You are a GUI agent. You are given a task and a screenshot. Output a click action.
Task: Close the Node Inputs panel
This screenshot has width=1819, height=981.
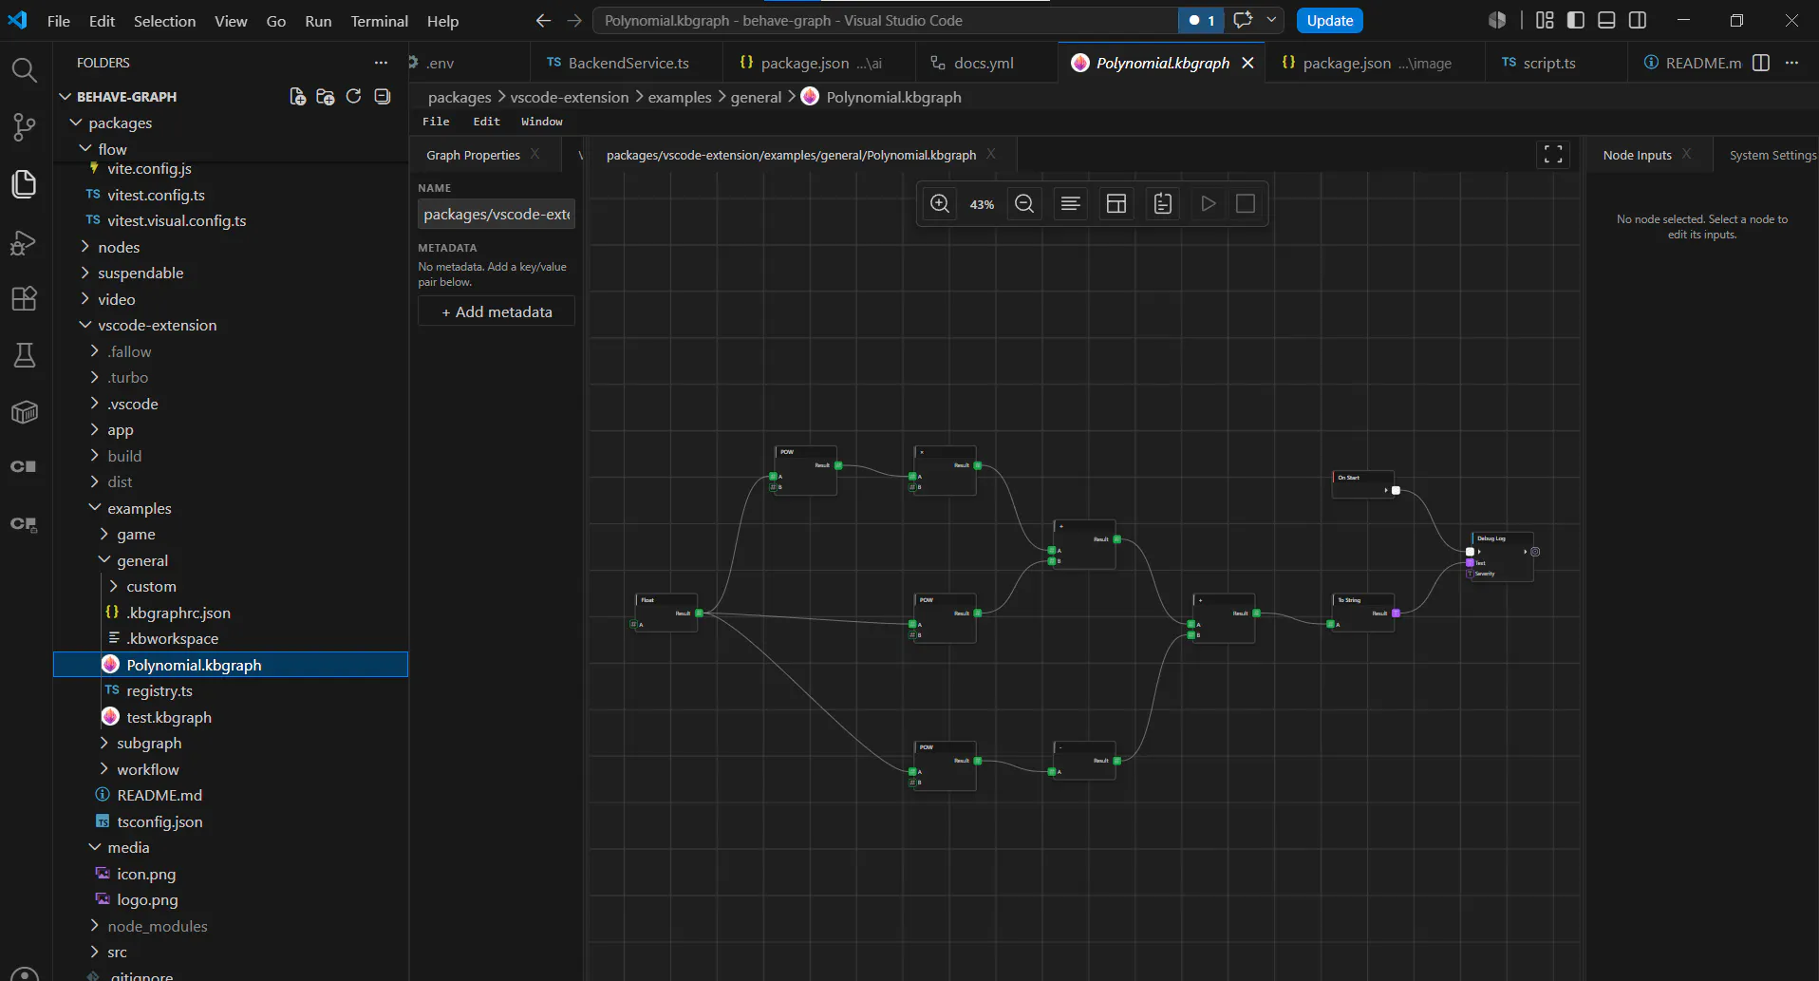pyautogui.click(x=1687, y=154)
